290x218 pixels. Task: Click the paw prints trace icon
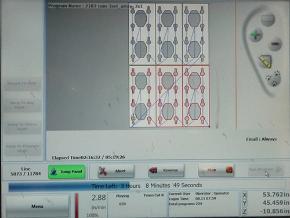274,78
